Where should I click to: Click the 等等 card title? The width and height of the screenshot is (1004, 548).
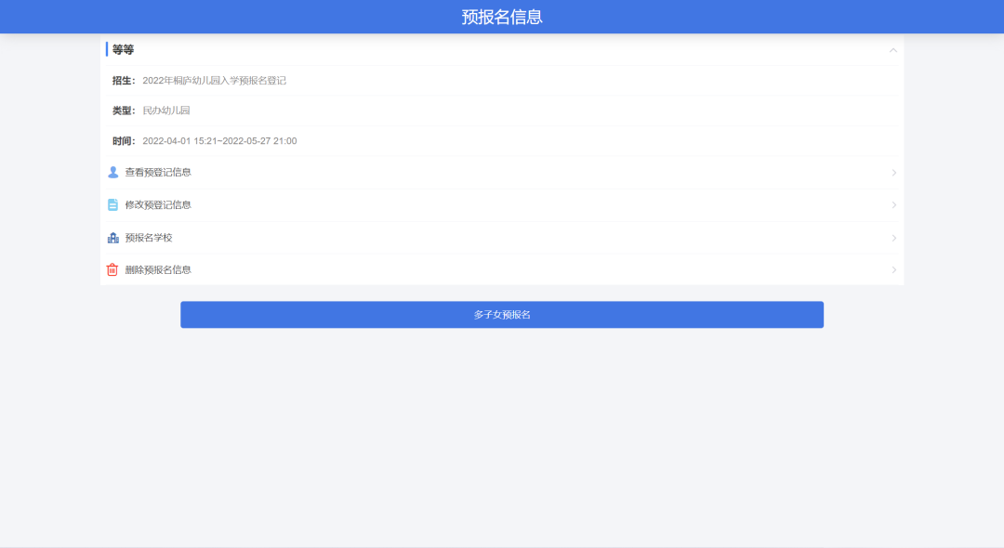(121, 49)
